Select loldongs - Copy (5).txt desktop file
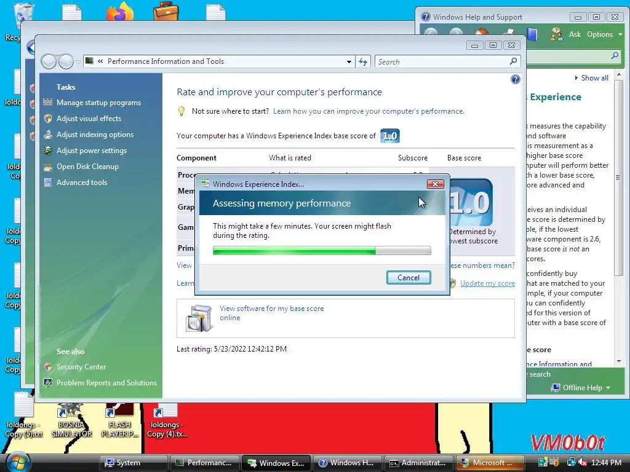The width and height of the screenshot is (630, 472). point(24,416)
